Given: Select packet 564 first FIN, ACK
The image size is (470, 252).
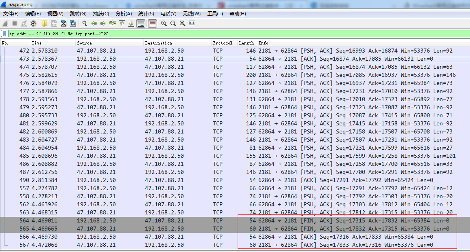Looking at the screenshot, I should pyautogui.click(x=235, y=220).
